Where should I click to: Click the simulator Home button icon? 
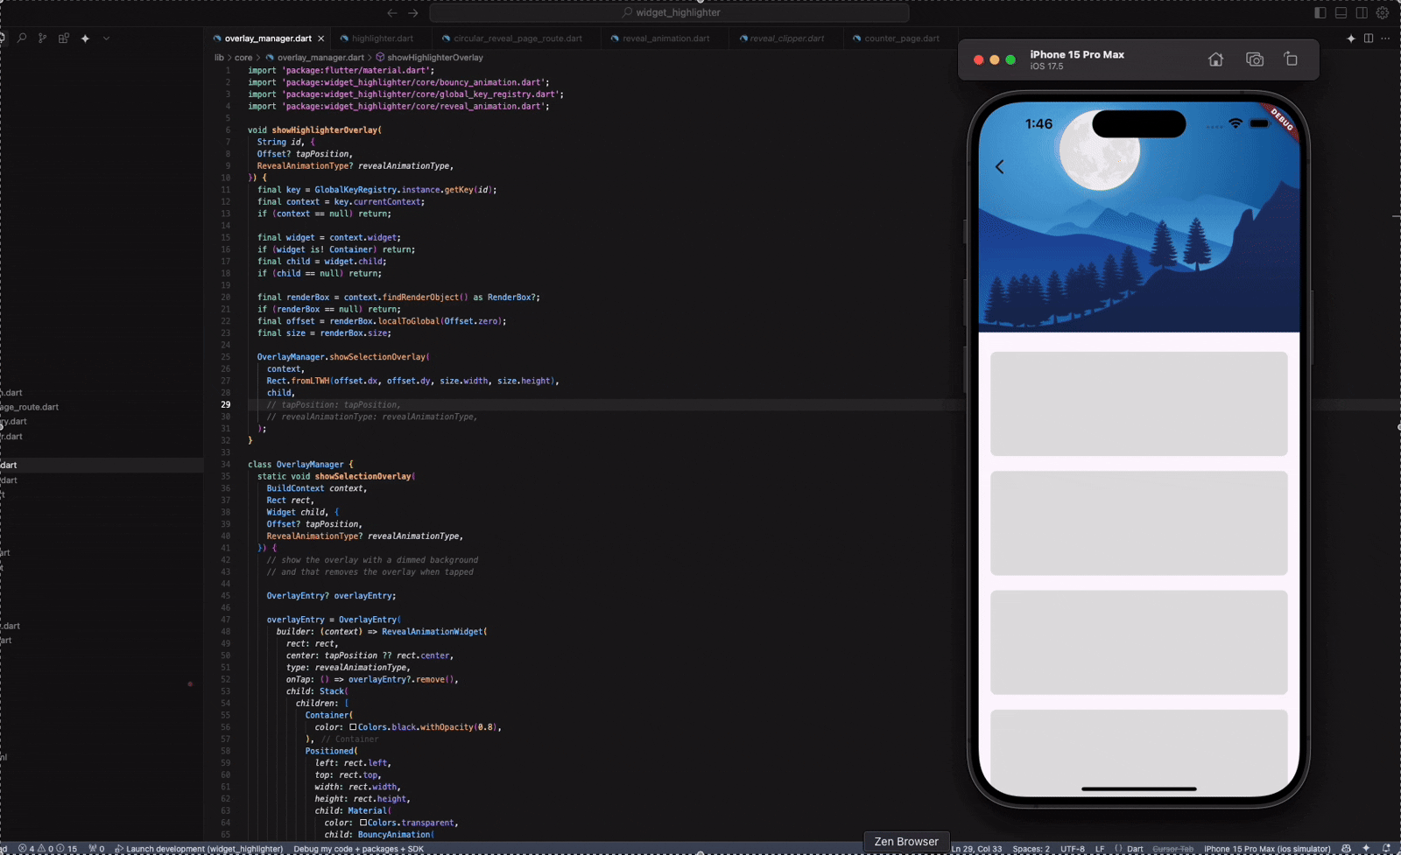[x=1215, y=60]
